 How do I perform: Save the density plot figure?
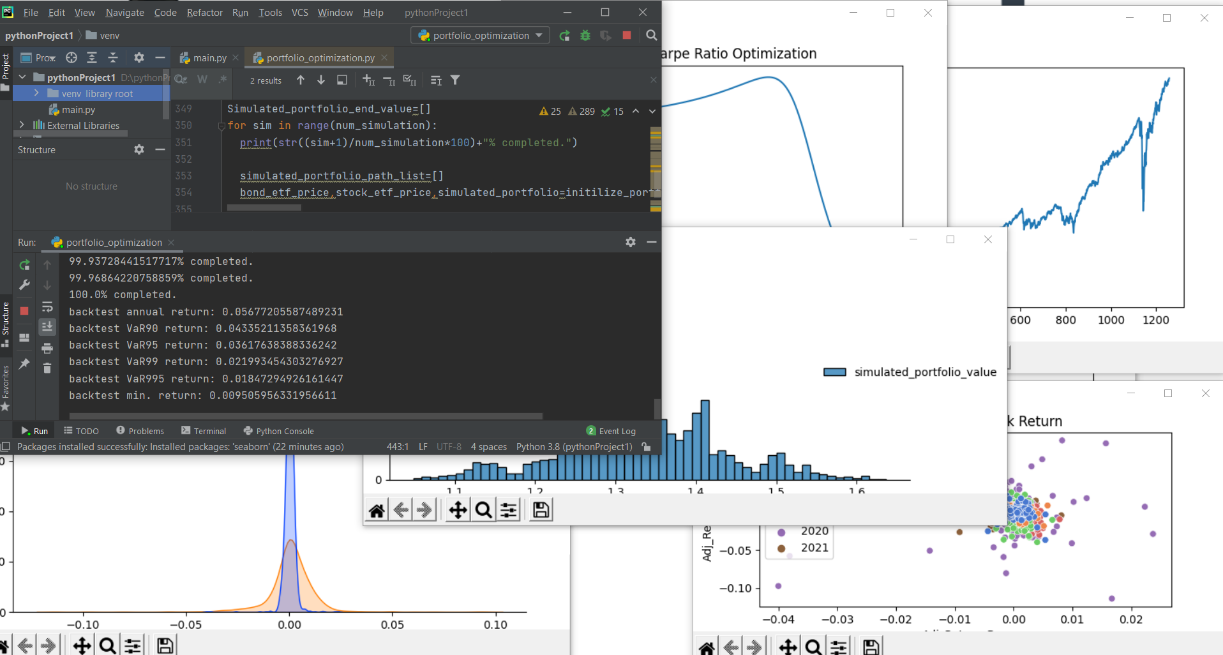[x=163, y=645]
